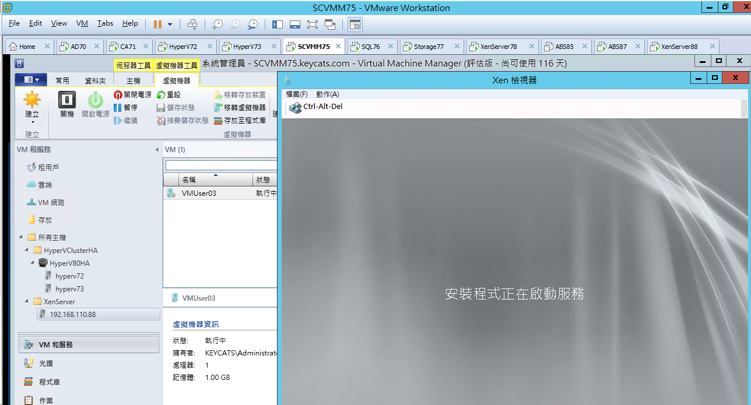Click the VMware full screen icon
The image size is (751, 405).
tap(312, 24)
